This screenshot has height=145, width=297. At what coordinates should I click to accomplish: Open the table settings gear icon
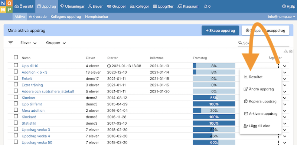pos(291,51)
